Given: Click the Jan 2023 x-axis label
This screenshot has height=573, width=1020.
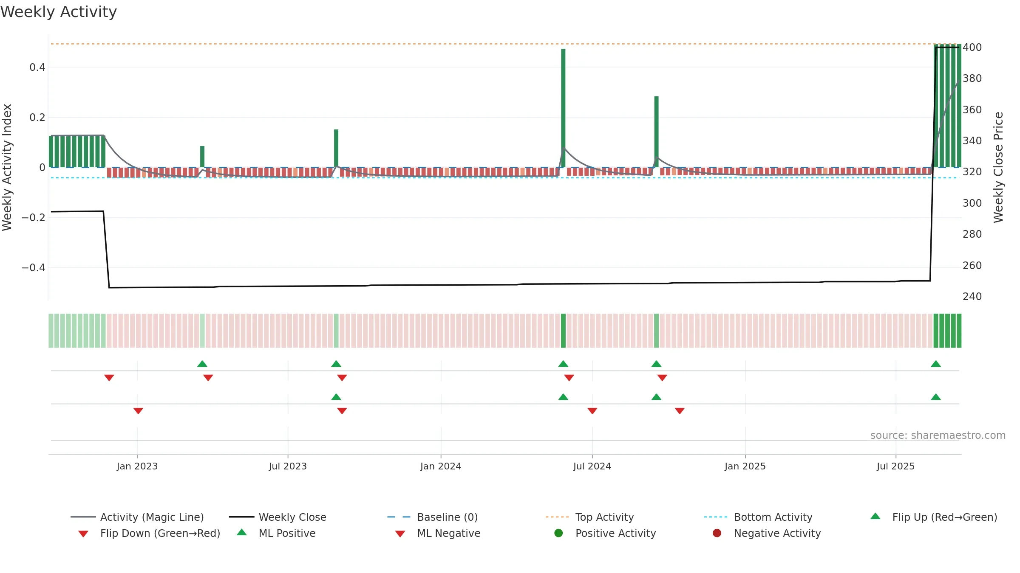Looking at the screenshot, I should point(137,466).
